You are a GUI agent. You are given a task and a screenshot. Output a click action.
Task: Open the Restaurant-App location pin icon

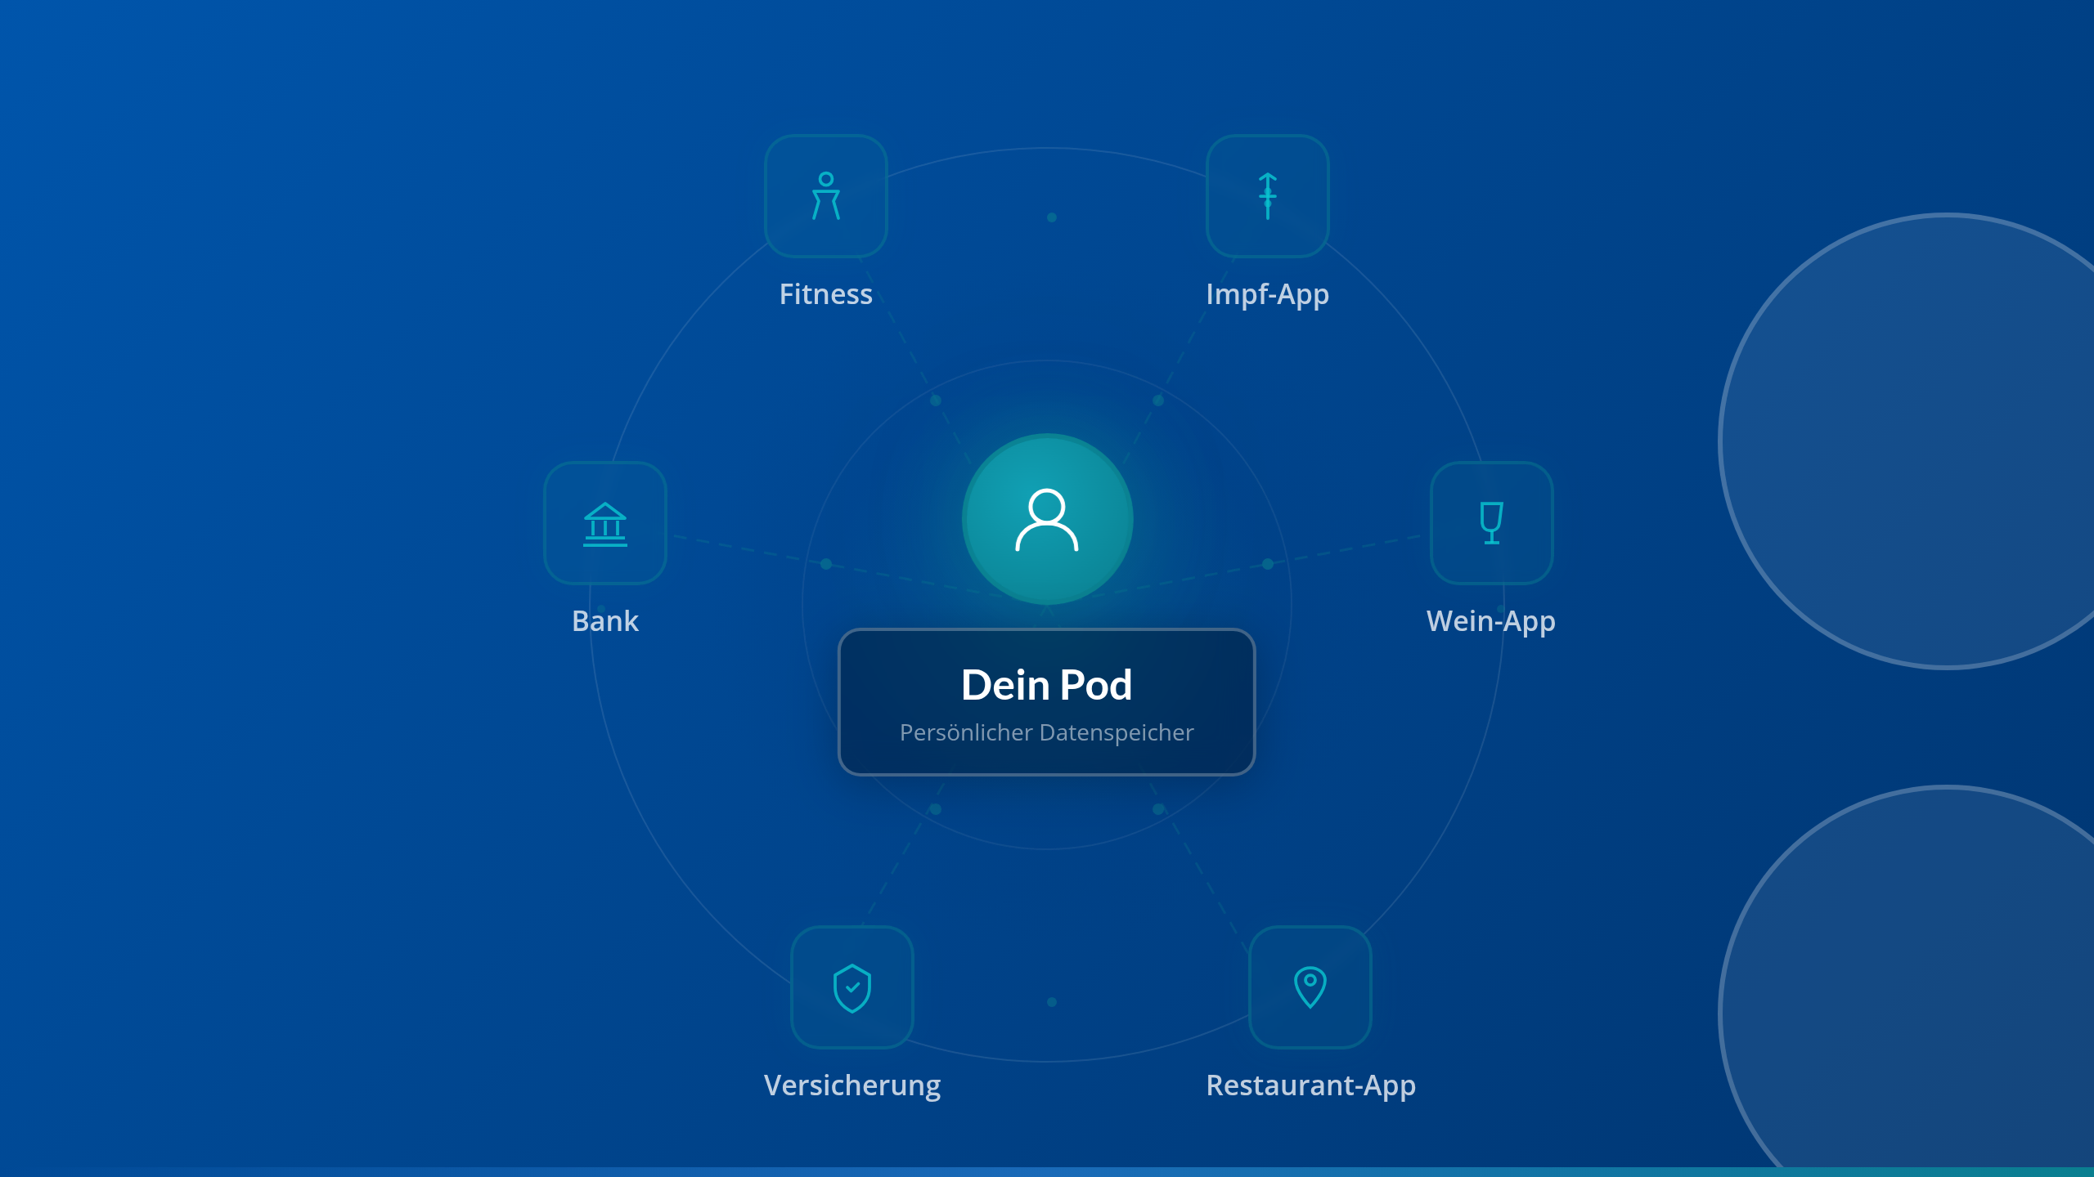coord(1310,987)
